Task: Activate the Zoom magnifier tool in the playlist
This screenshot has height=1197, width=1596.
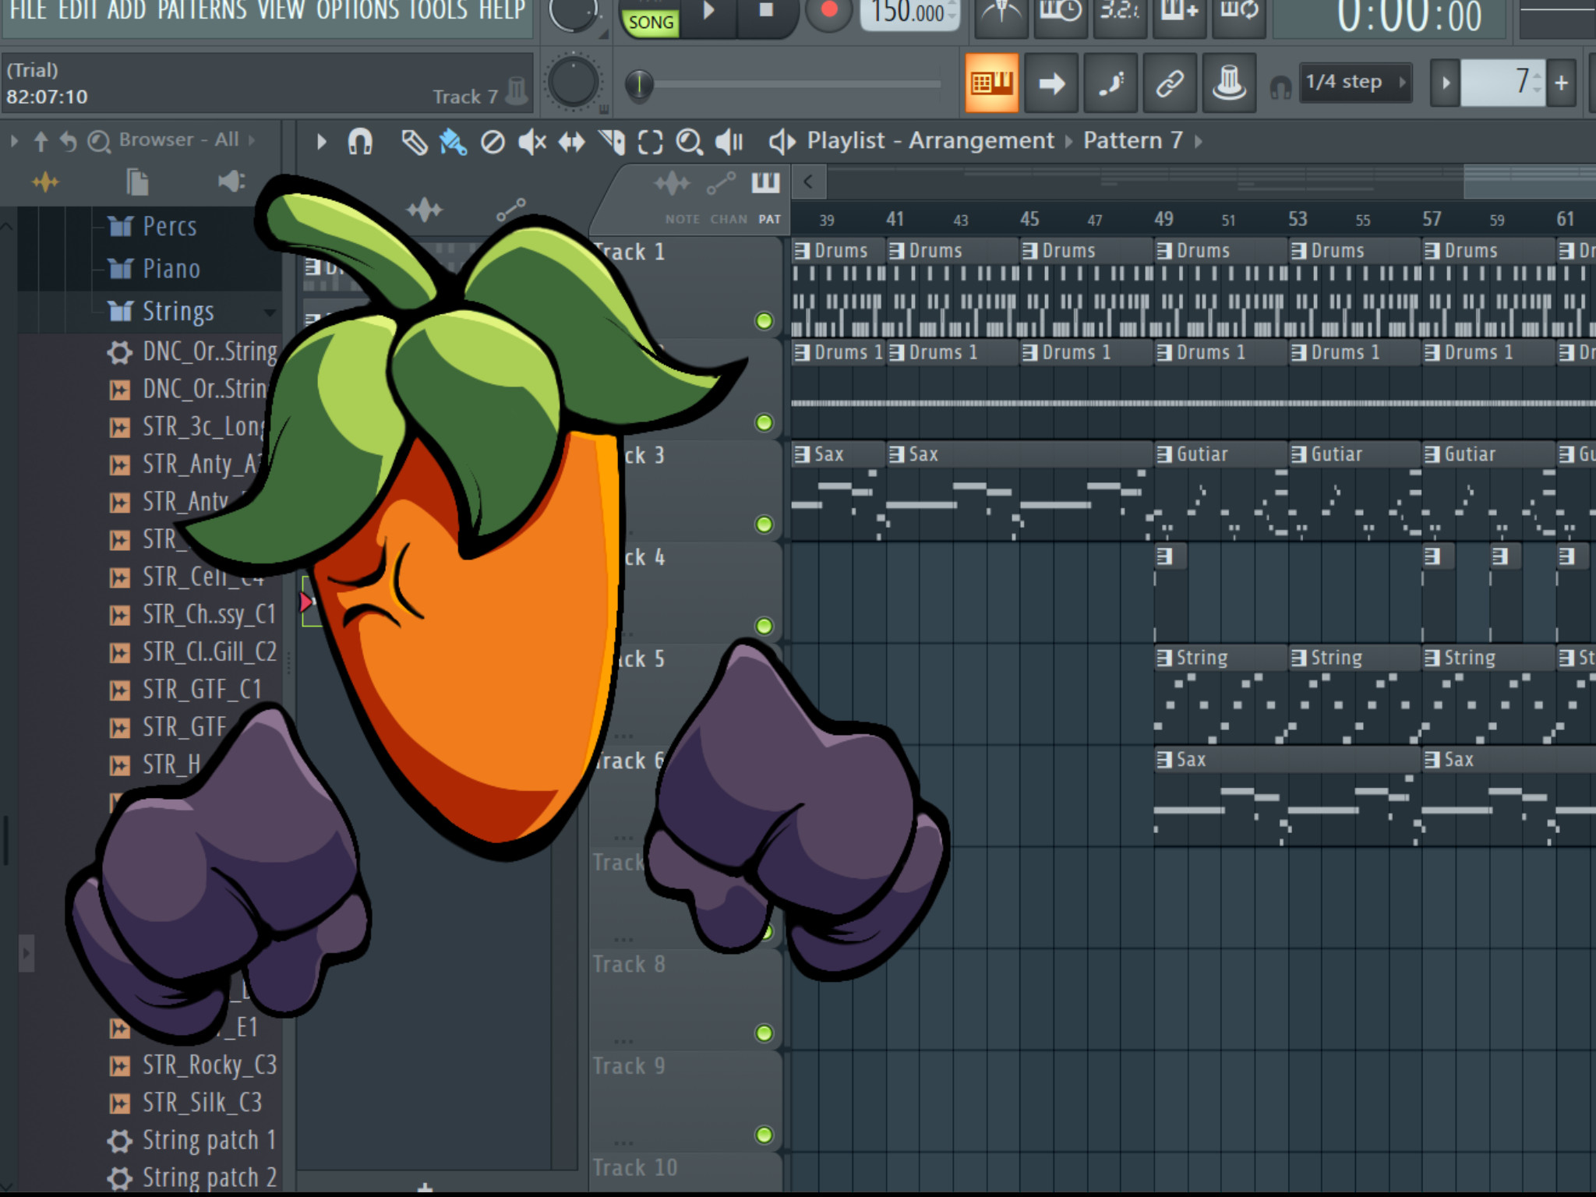Action: 689,143
